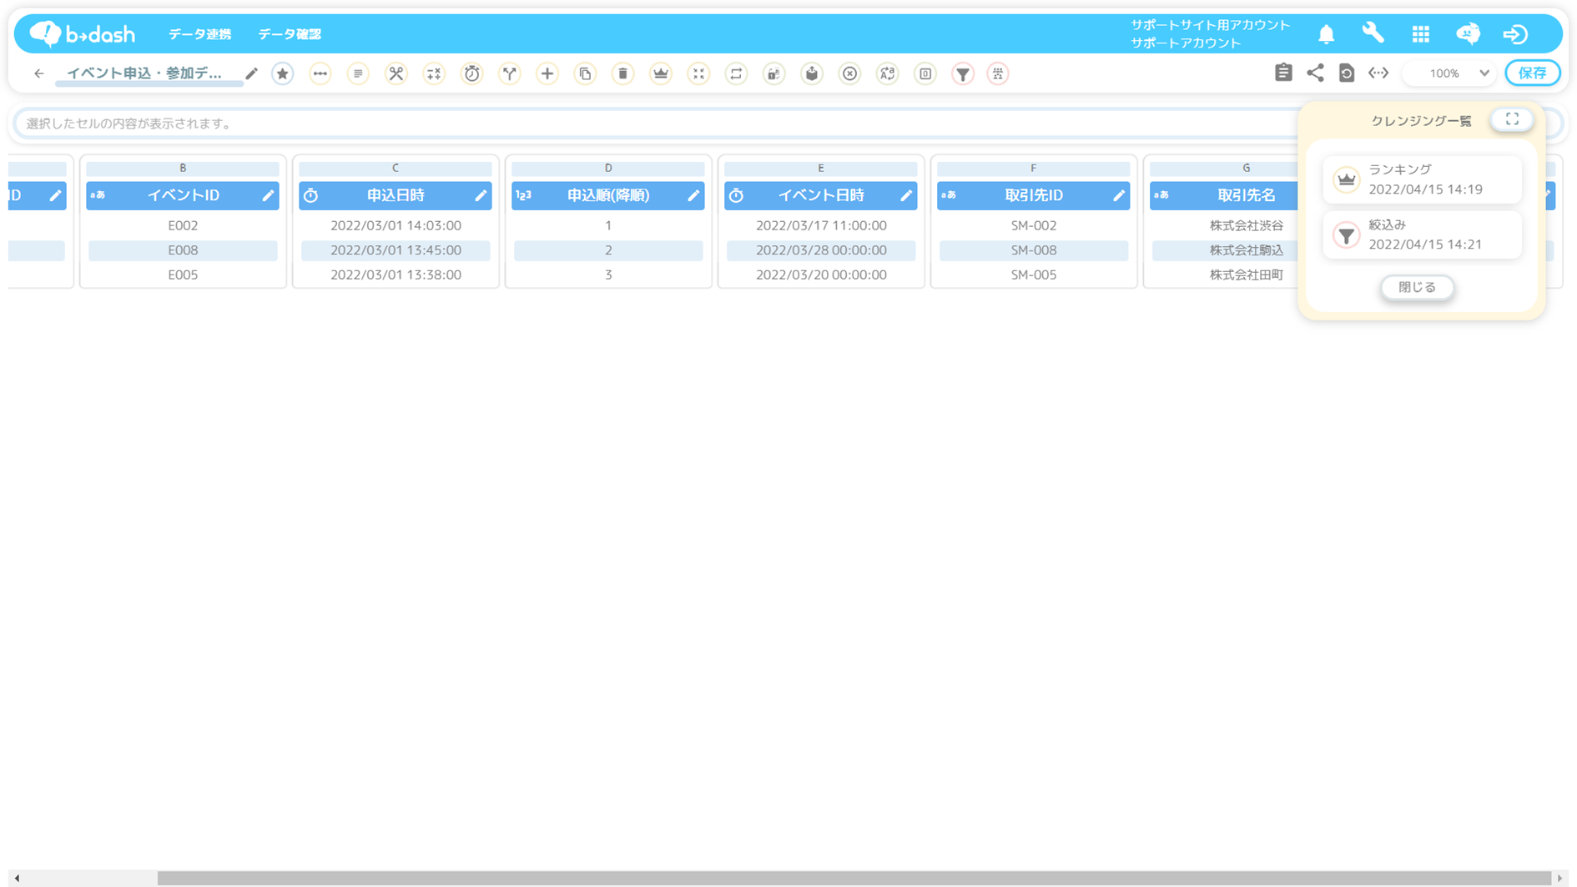Go back with the left arrow
The image size is (1577, 887).
[x=38, y=73]
